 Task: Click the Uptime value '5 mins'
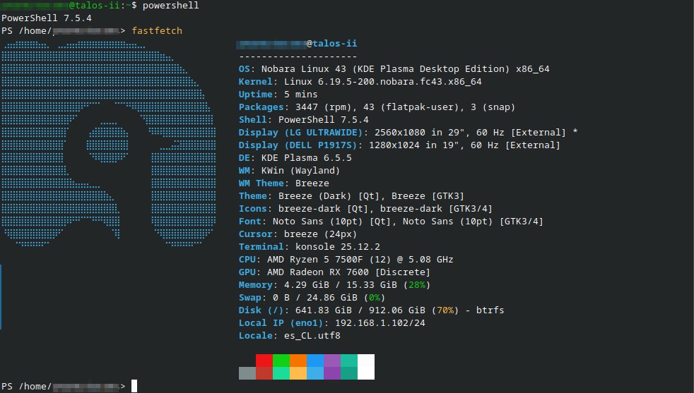click(x=300, y=94)
